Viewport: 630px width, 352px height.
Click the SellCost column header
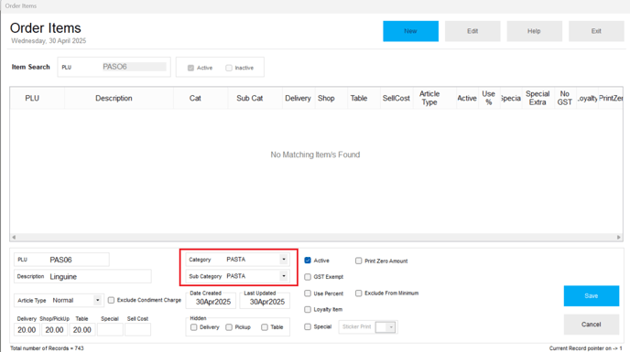[x=396, y=99]
